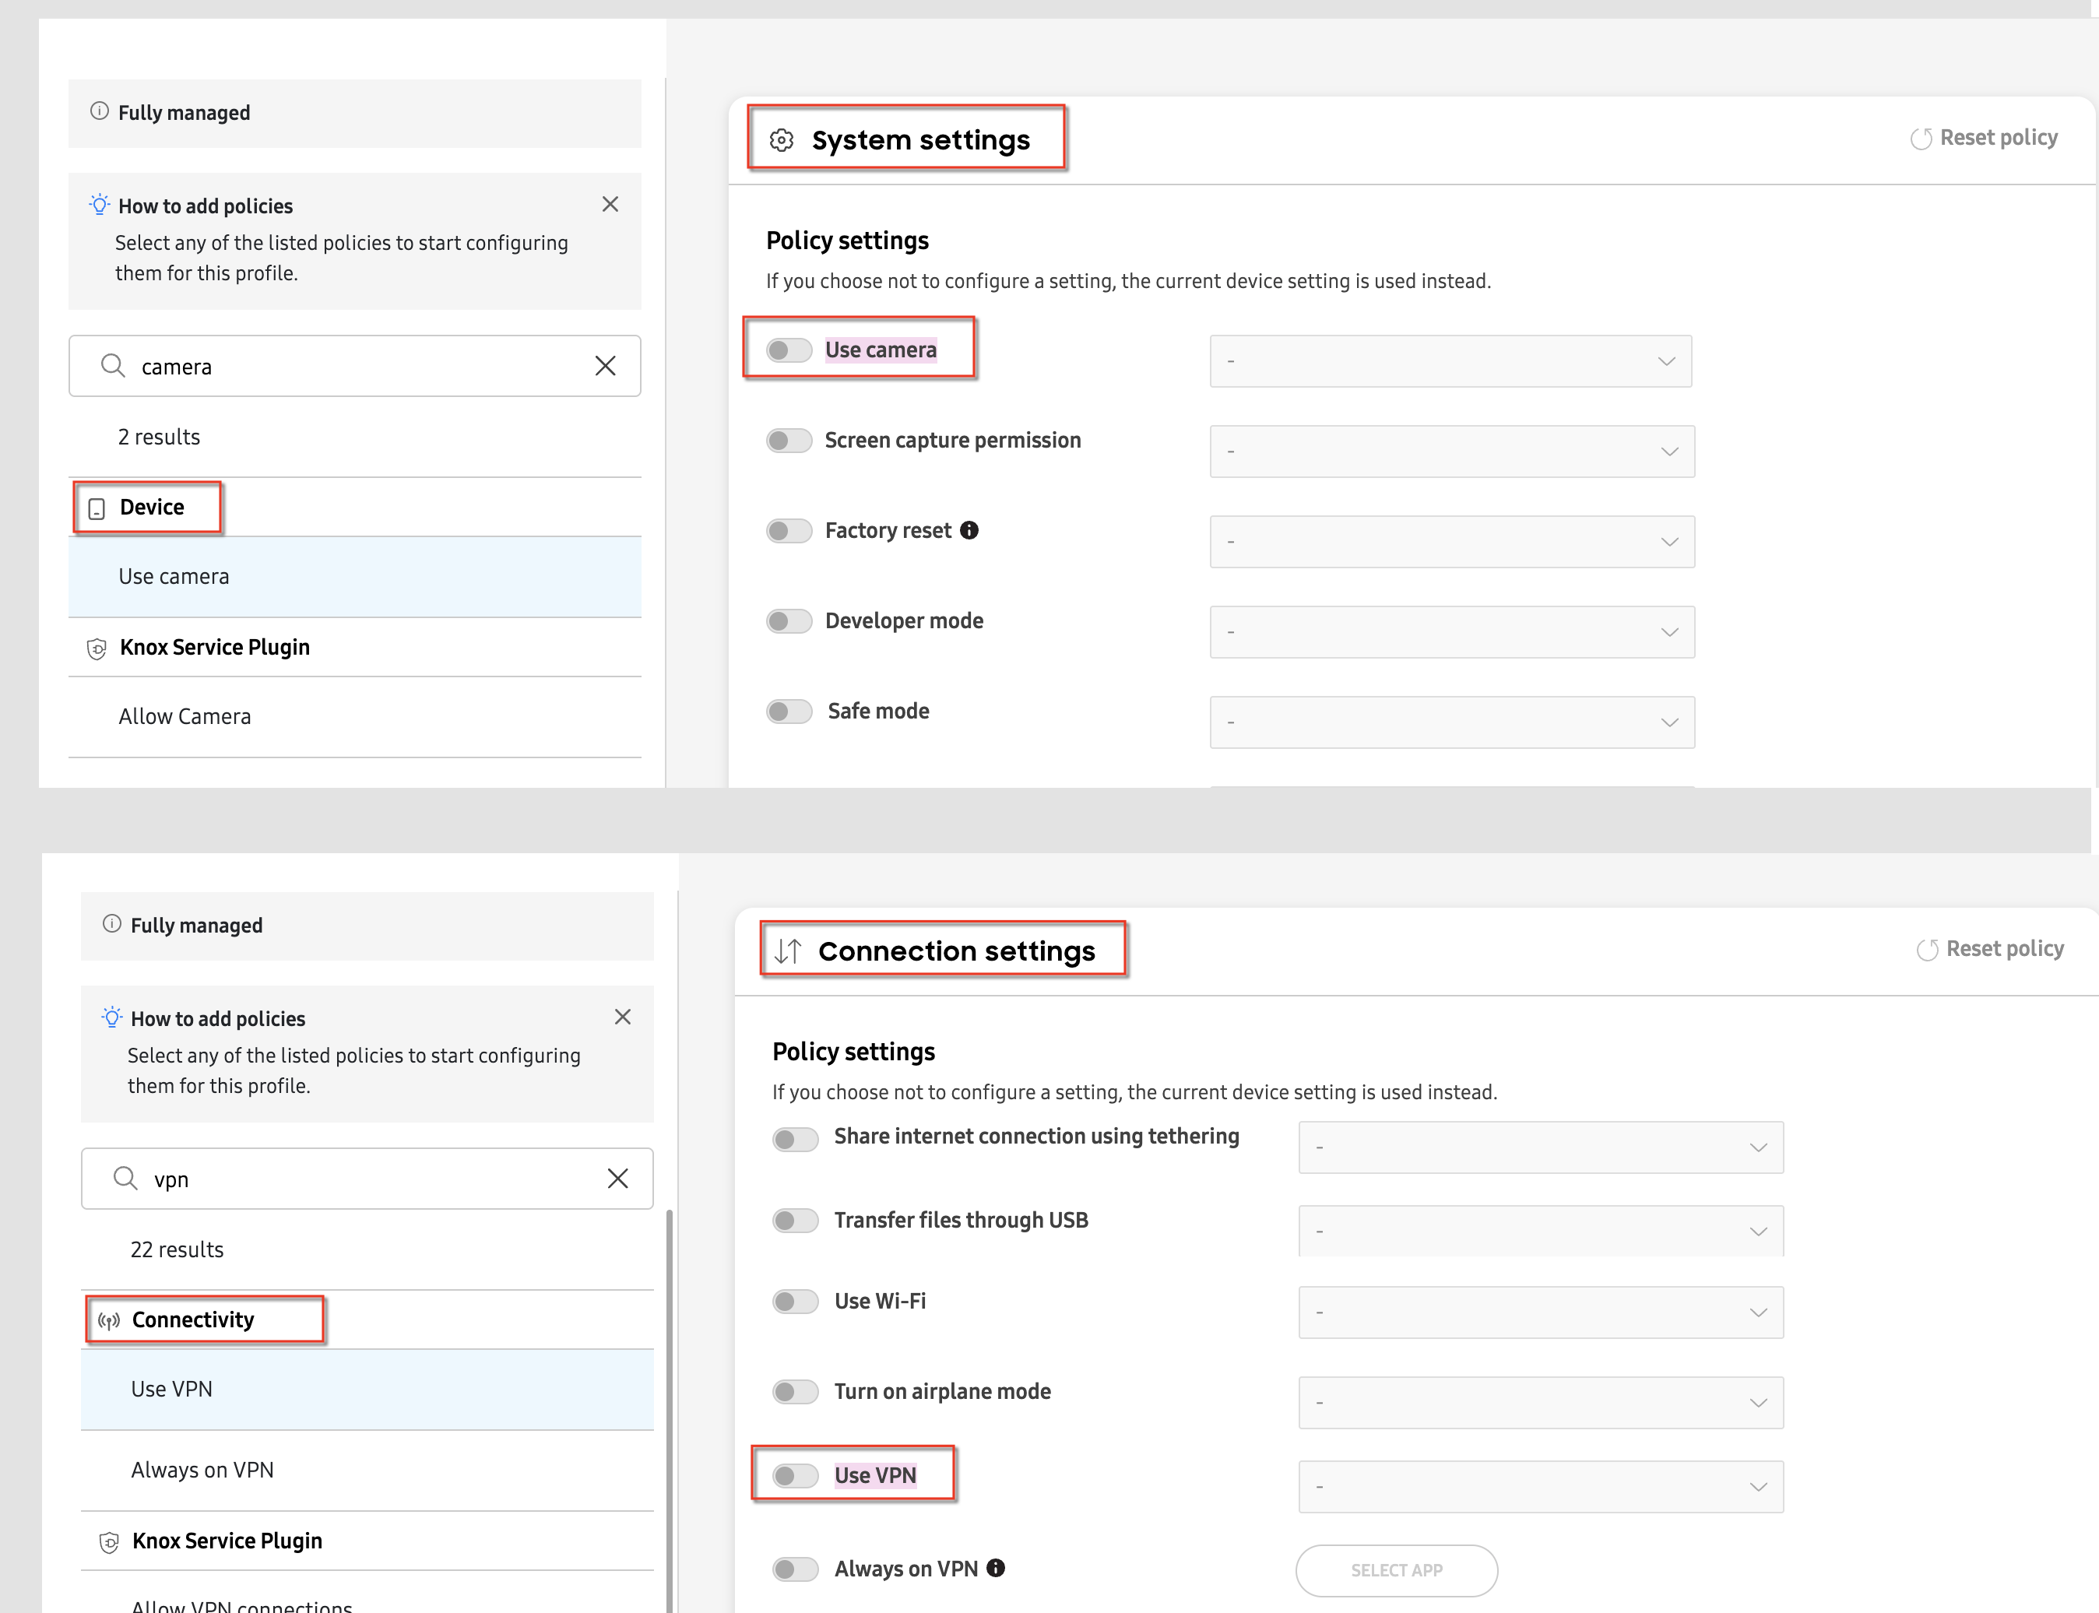
Task: Click Knox Service Plugin header in vpn results
Action: pyautogui.click(x=367, y=1541)
